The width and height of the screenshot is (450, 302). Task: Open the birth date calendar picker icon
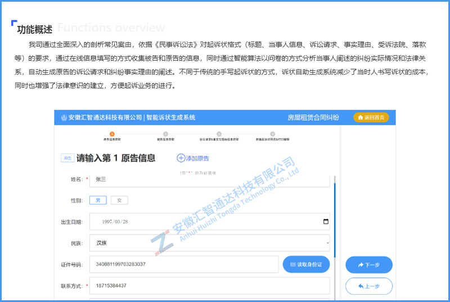pyautogui.click(x=326, y=222)
